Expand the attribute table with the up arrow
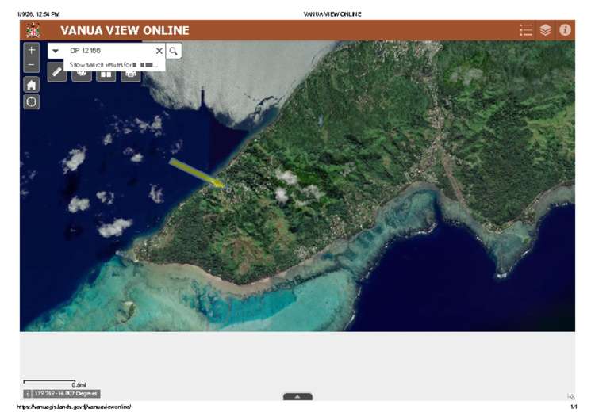Image resolution: width=595 pixels, height=420 pixels. click(x=297, y=396)
